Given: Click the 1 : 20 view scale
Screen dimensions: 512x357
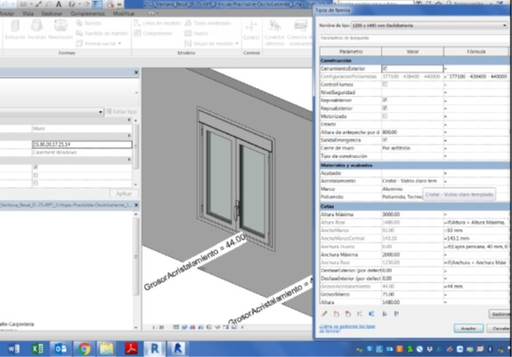Looking at the screenshot, I should [x=157, y=327].
